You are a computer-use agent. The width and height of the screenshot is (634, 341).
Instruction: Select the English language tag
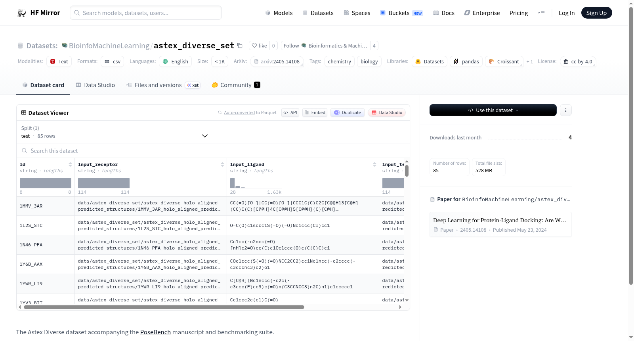point(176,61)
